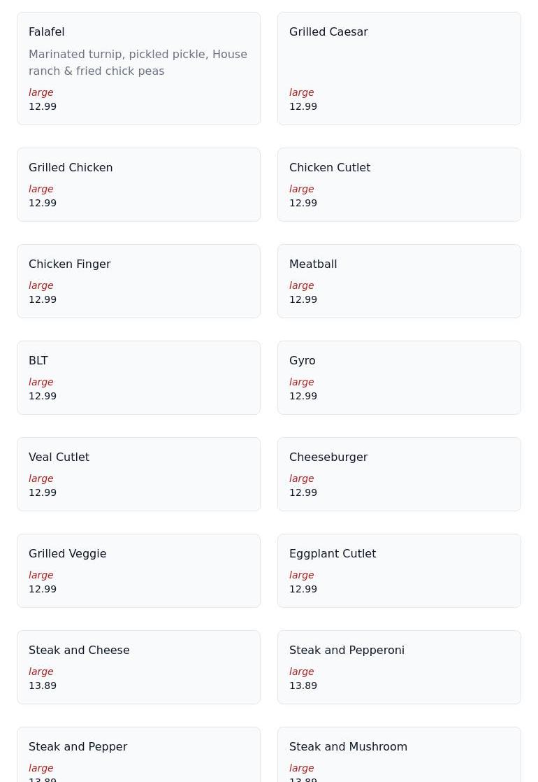Click the Falafel description text
This screenshot has height=782, width=538.
click(138, 62)
